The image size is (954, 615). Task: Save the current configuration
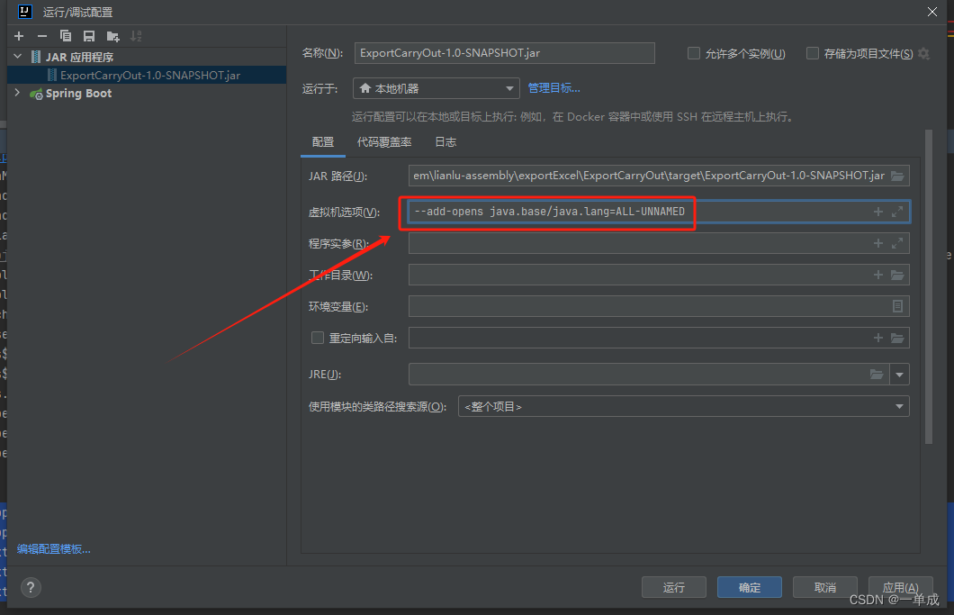click(x=86, y=35)
